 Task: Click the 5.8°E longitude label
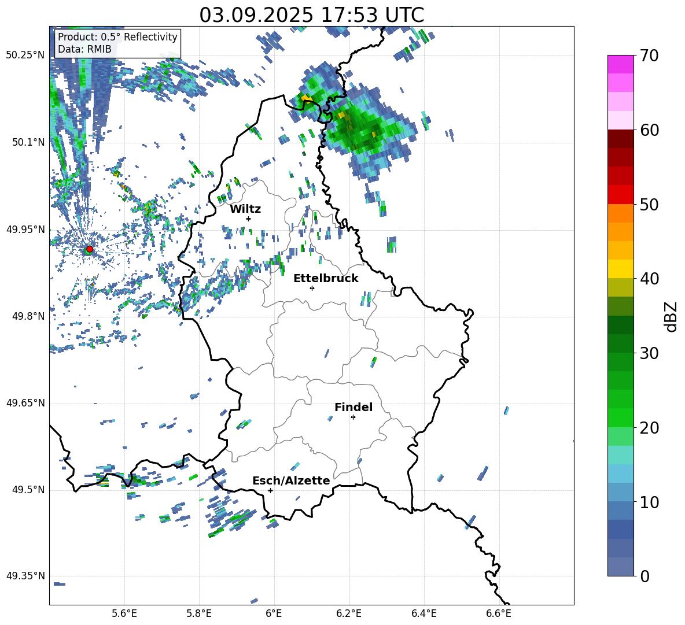tap(199, 613)
